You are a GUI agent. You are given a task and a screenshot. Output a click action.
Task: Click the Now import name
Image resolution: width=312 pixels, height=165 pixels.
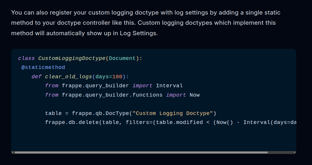pyautogui.click(x=194, y=95)
